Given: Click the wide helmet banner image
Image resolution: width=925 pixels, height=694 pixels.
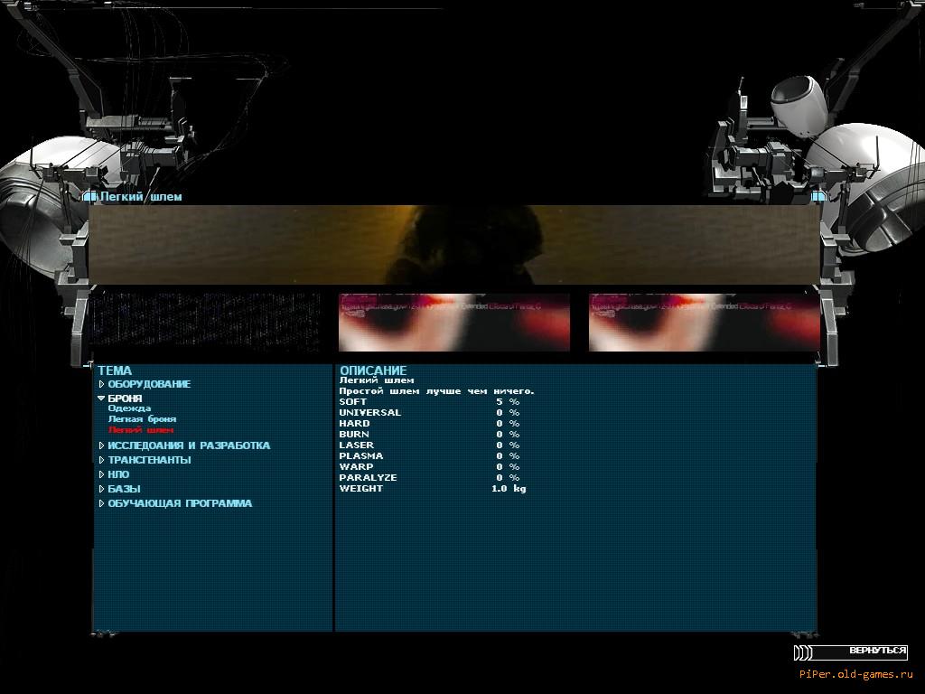Looking at the screenshot, I should click(453, 244).
